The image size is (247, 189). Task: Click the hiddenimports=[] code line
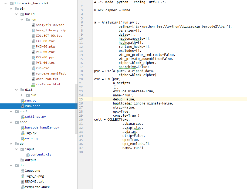135,39
